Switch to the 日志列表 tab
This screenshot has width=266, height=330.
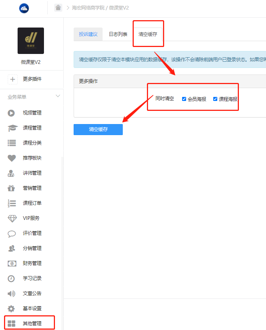[x=118, y=34]
